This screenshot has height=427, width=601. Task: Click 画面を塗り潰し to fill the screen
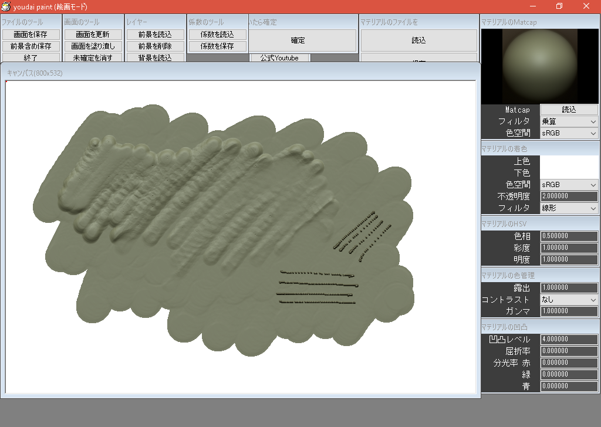pos(93,46)
